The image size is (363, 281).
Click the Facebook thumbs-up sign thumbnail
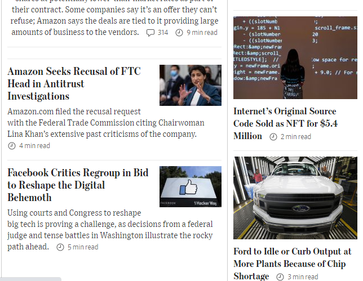190,186
